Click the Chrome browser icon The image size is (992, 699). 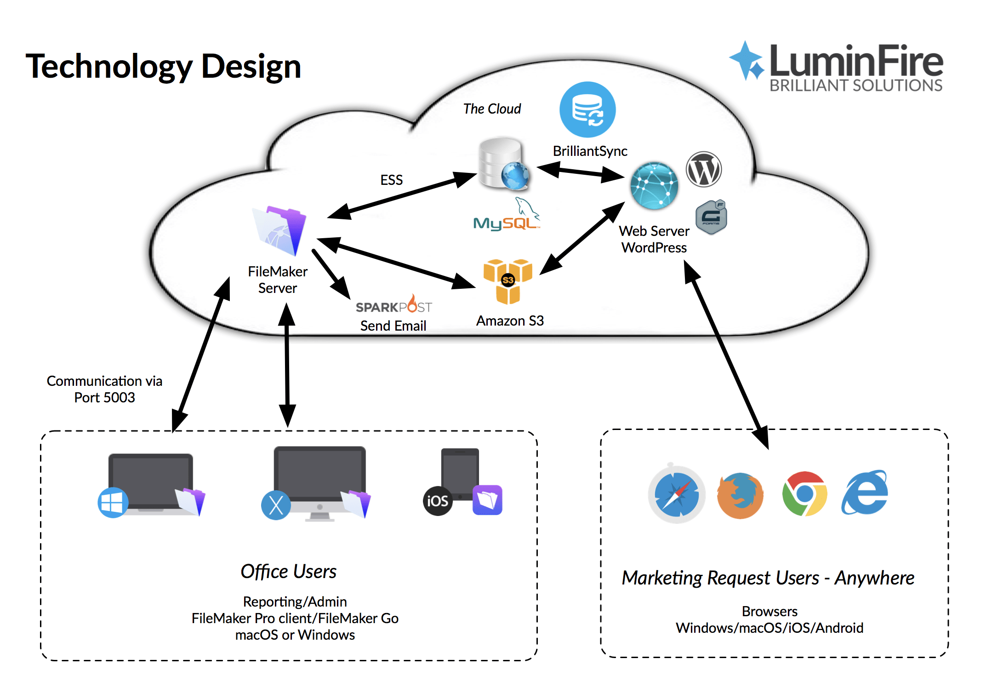coord(804,494)
